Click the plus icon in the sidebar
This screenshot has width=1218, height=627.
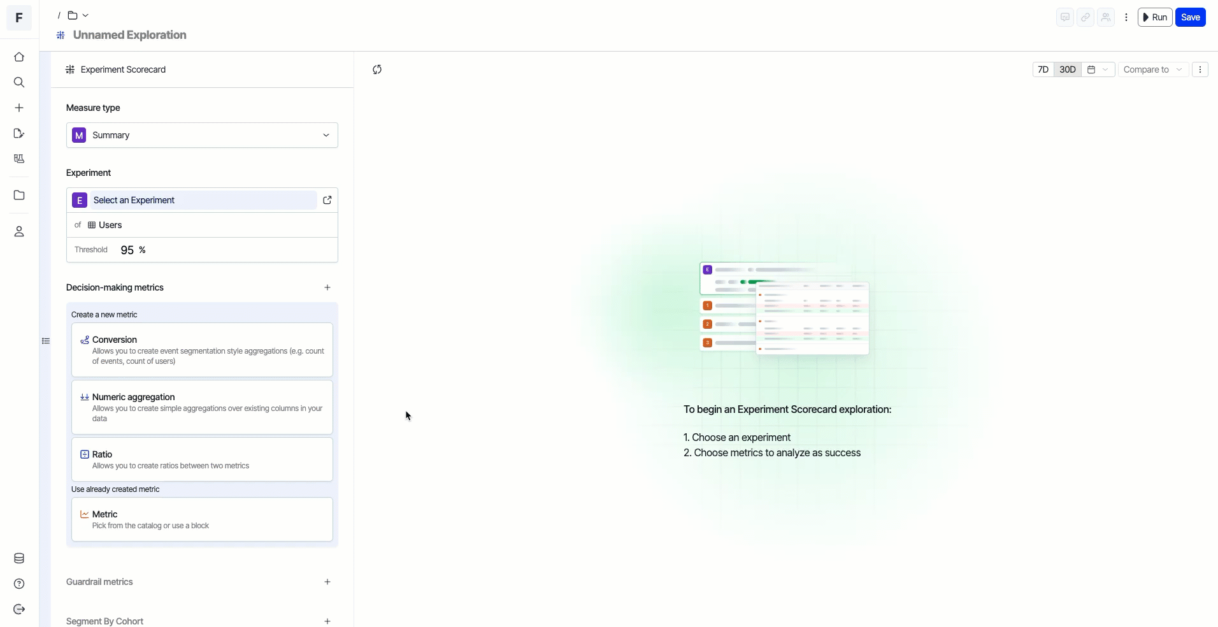19,108
